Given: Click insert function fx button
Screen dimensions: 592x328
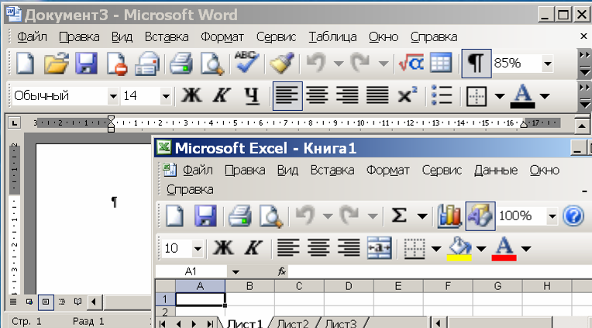Looking at the screenshot, I should click(x=281, y=271).
